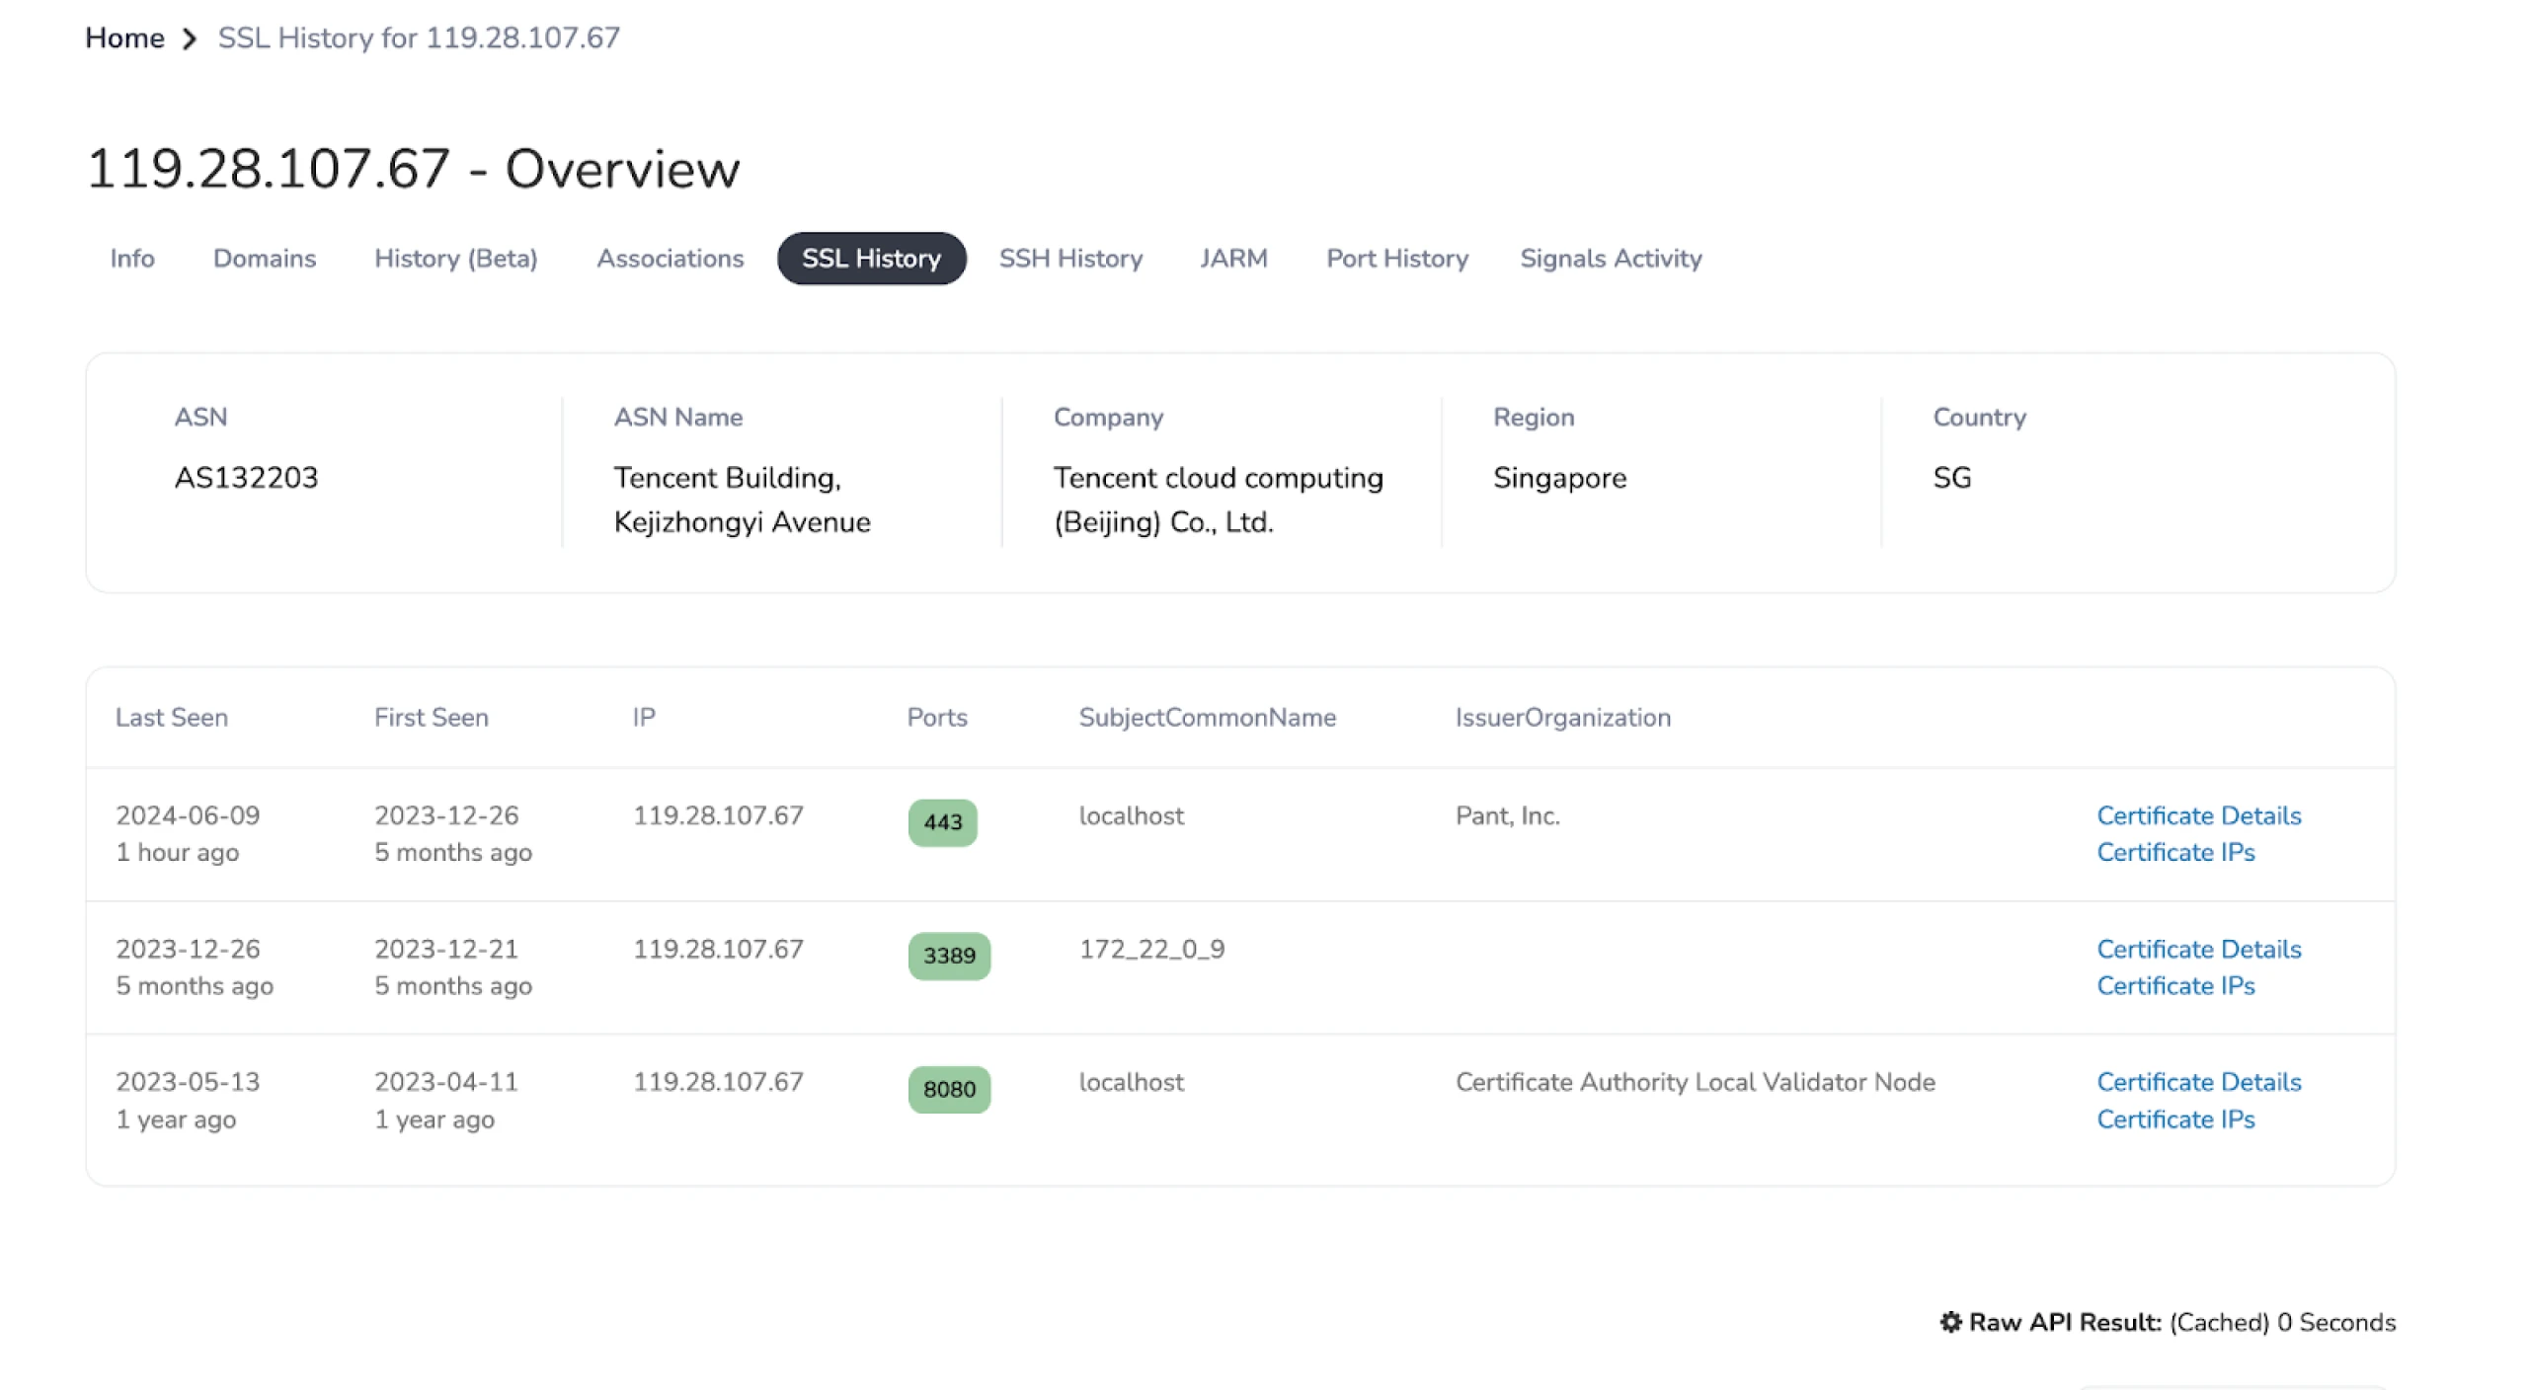Click the 2023-12-21 first seen date
Image resolution: width=2528 pixels, height=1390 pixels.
pyautogui.click(x=445, y=949)
